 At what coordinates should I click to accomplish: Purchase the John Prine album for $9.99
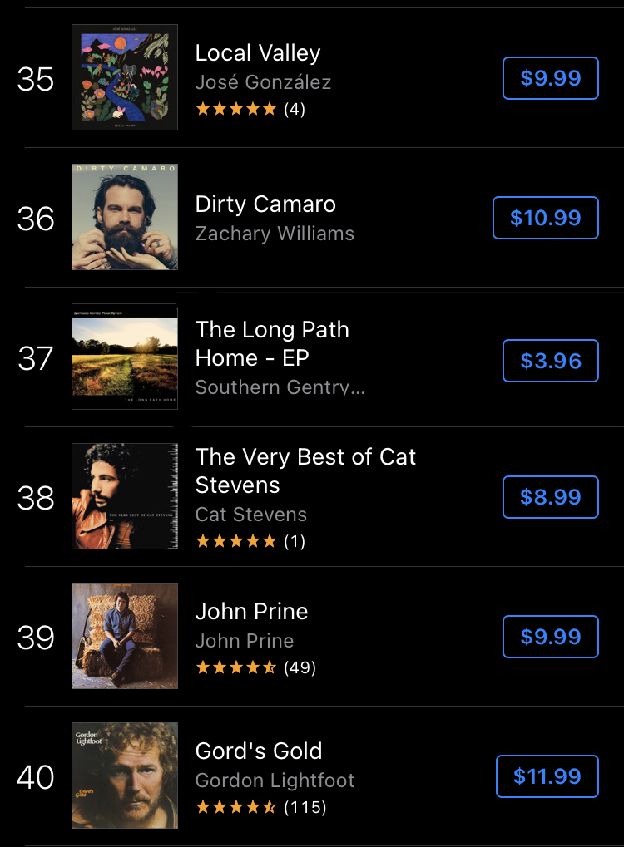[x=550, y=637]
